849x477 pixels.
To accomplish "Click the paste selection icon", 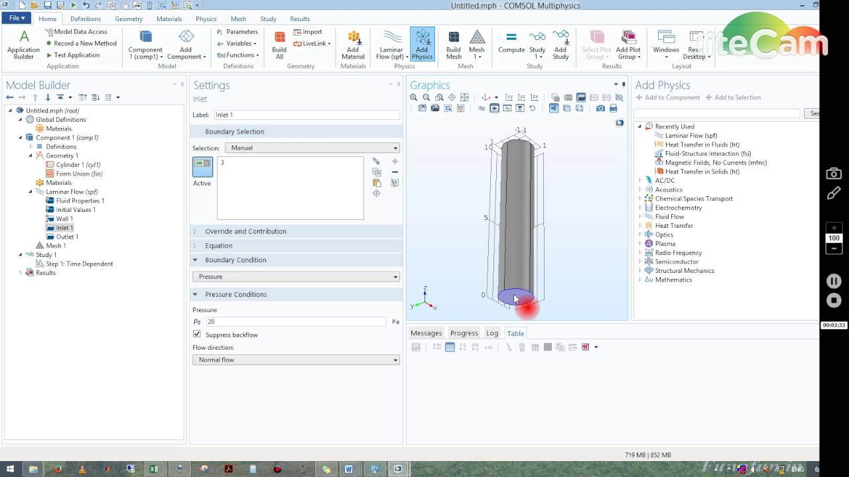I will pyautogui.click(x=376, y=183).
